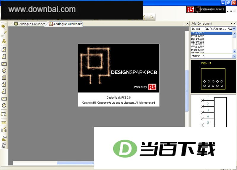Click the schematic symbol pin preview

tap(214, 110)
